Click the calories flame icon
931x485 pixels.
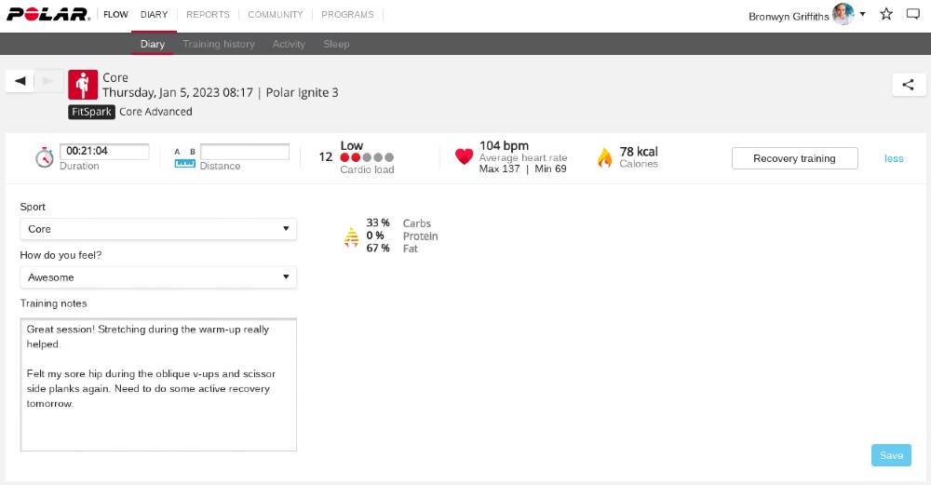click(x=604, y=157)
